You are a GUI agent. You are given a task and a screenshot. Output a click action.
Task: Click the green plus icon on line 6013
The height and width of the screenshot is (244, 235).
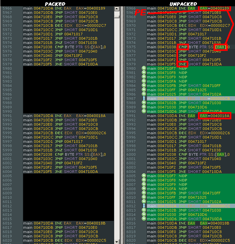tap(144, 210)
